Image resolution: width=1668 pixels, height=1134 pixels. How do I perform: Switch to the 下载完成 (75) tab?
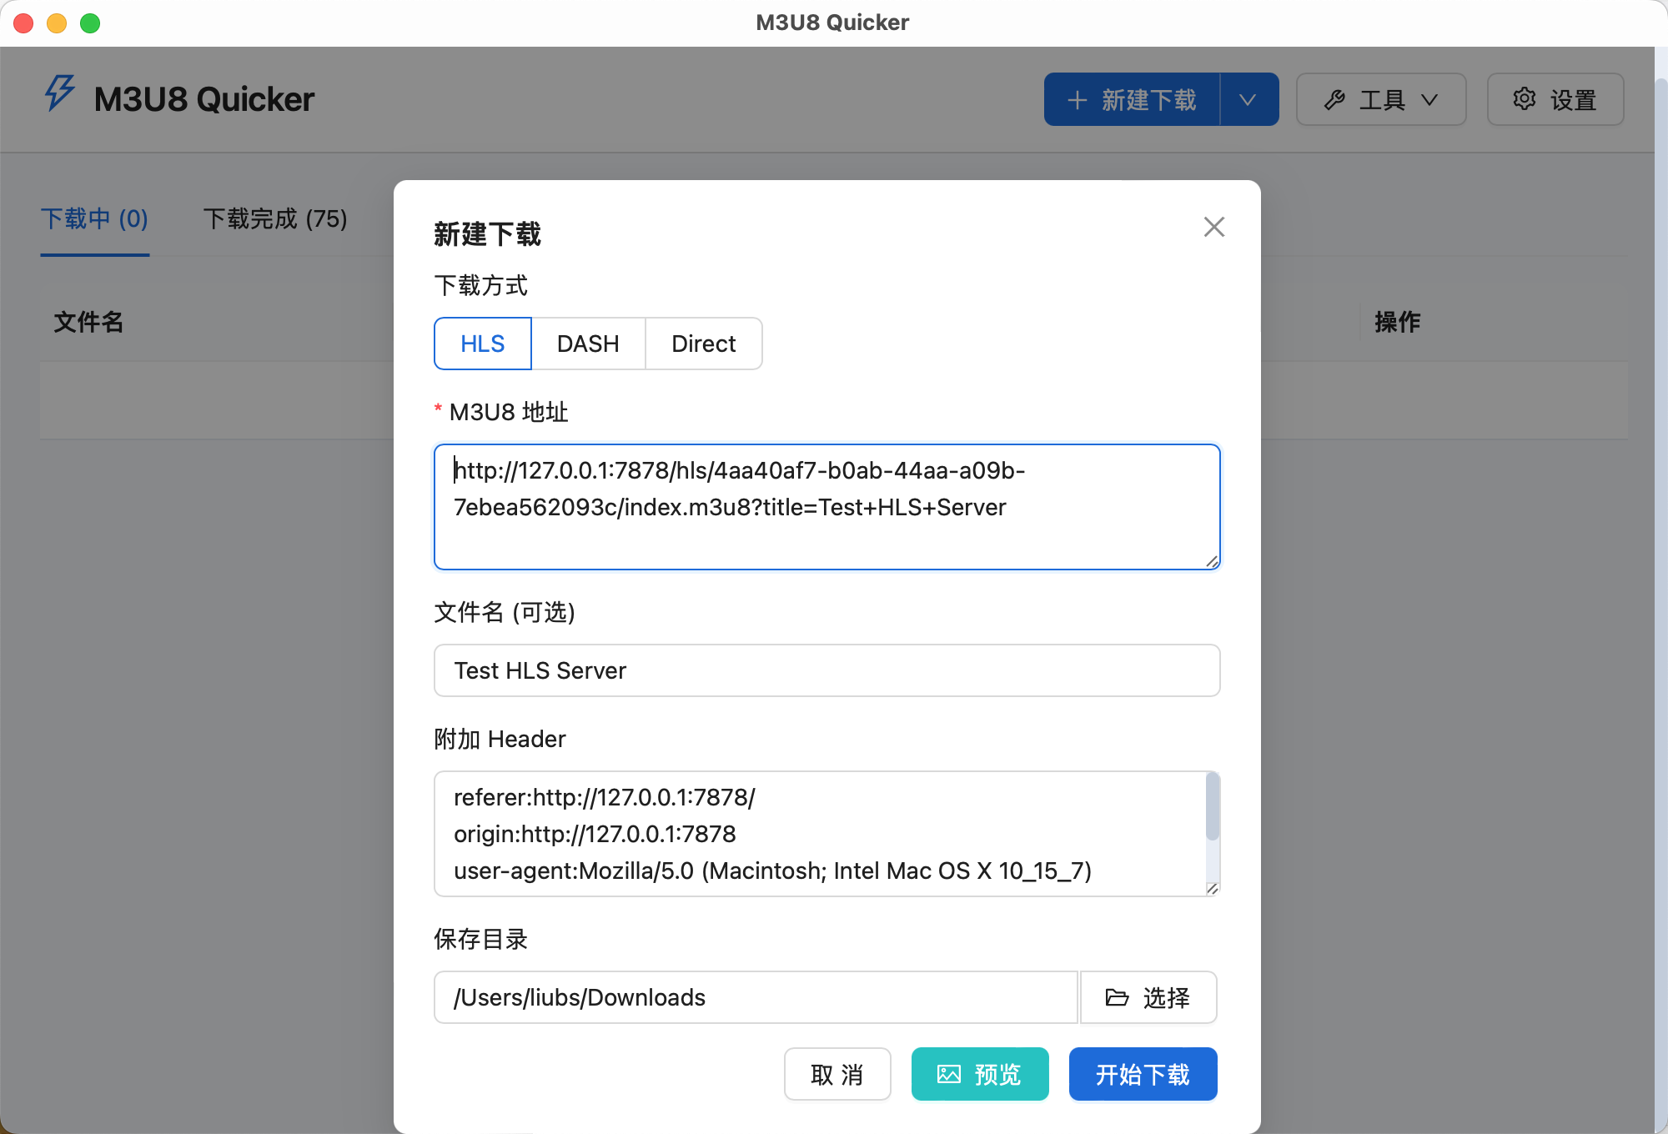pos(275,218)
